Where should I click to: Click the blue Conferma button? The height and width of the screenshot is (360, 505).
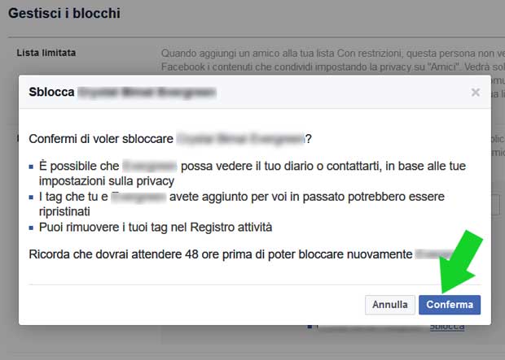(450, 305)
